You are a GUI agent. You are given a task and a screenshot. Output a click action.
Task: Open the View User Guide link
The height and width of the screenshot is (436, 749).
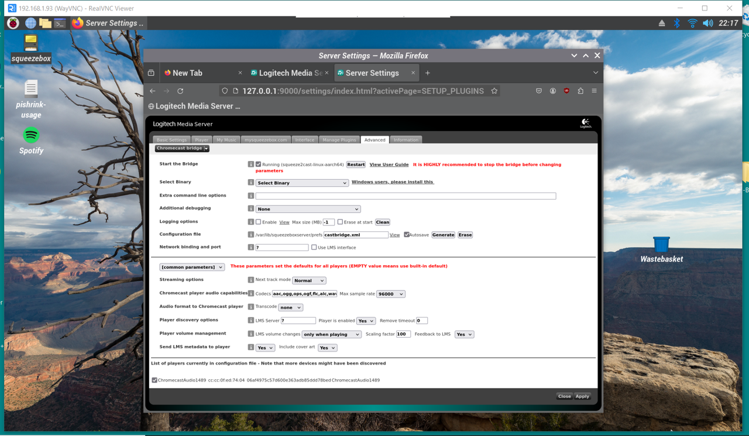[389, 165]
